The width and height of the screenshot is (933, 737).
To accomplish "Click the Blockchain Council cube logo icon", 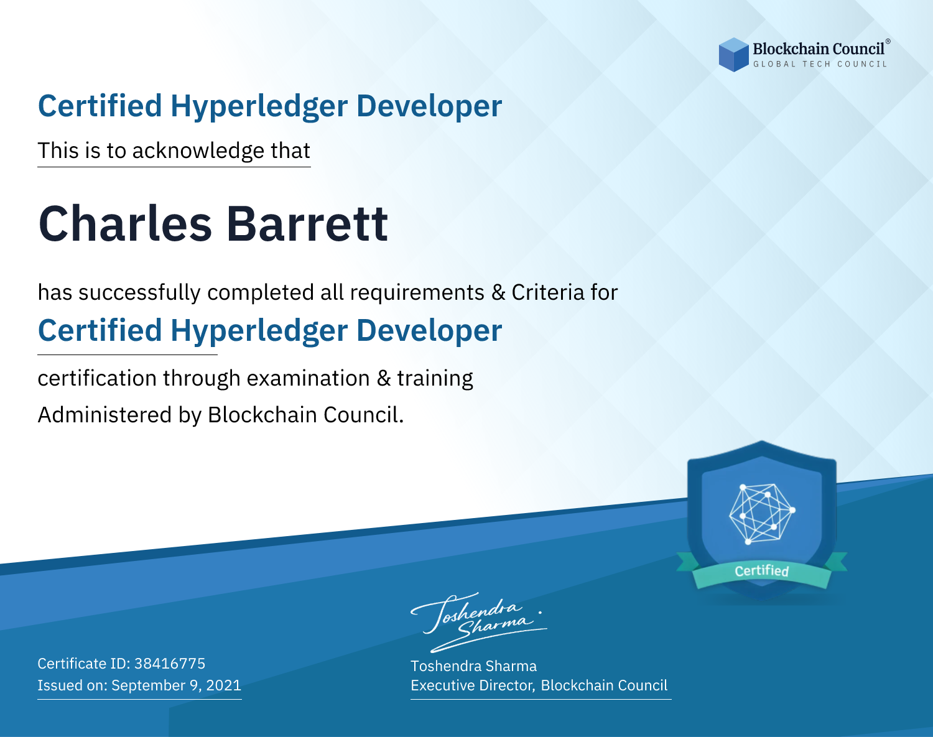I will 734,55.
